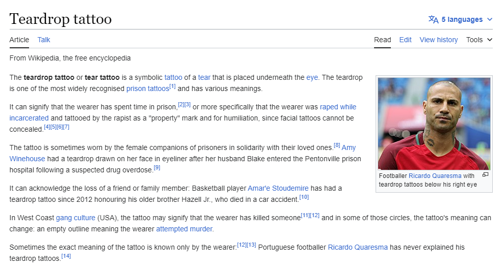
Task: Jump to citation [11]
Action: 305,216
